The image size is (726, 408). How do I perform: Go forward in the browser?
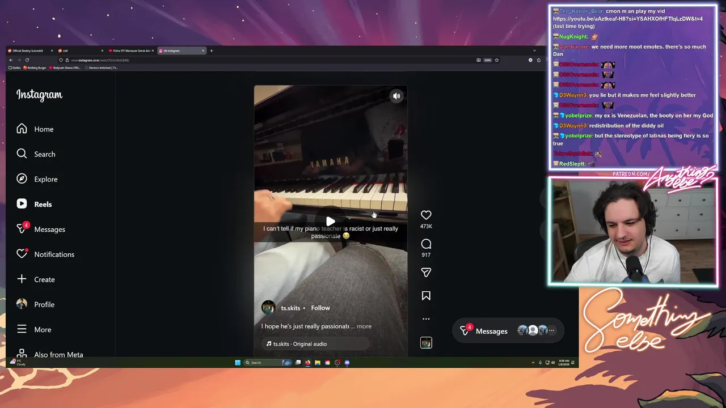pos(19,60)
